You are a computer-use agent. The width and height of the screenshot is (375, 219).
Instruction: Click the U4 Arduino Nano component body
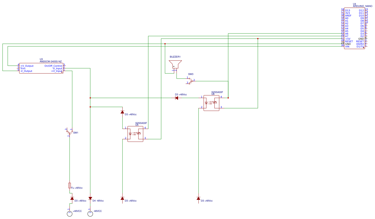pos(354,28)
